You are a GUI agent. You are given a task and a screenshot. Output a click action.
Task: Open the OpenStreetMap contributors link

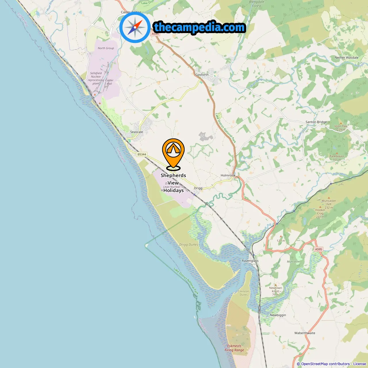325,364
